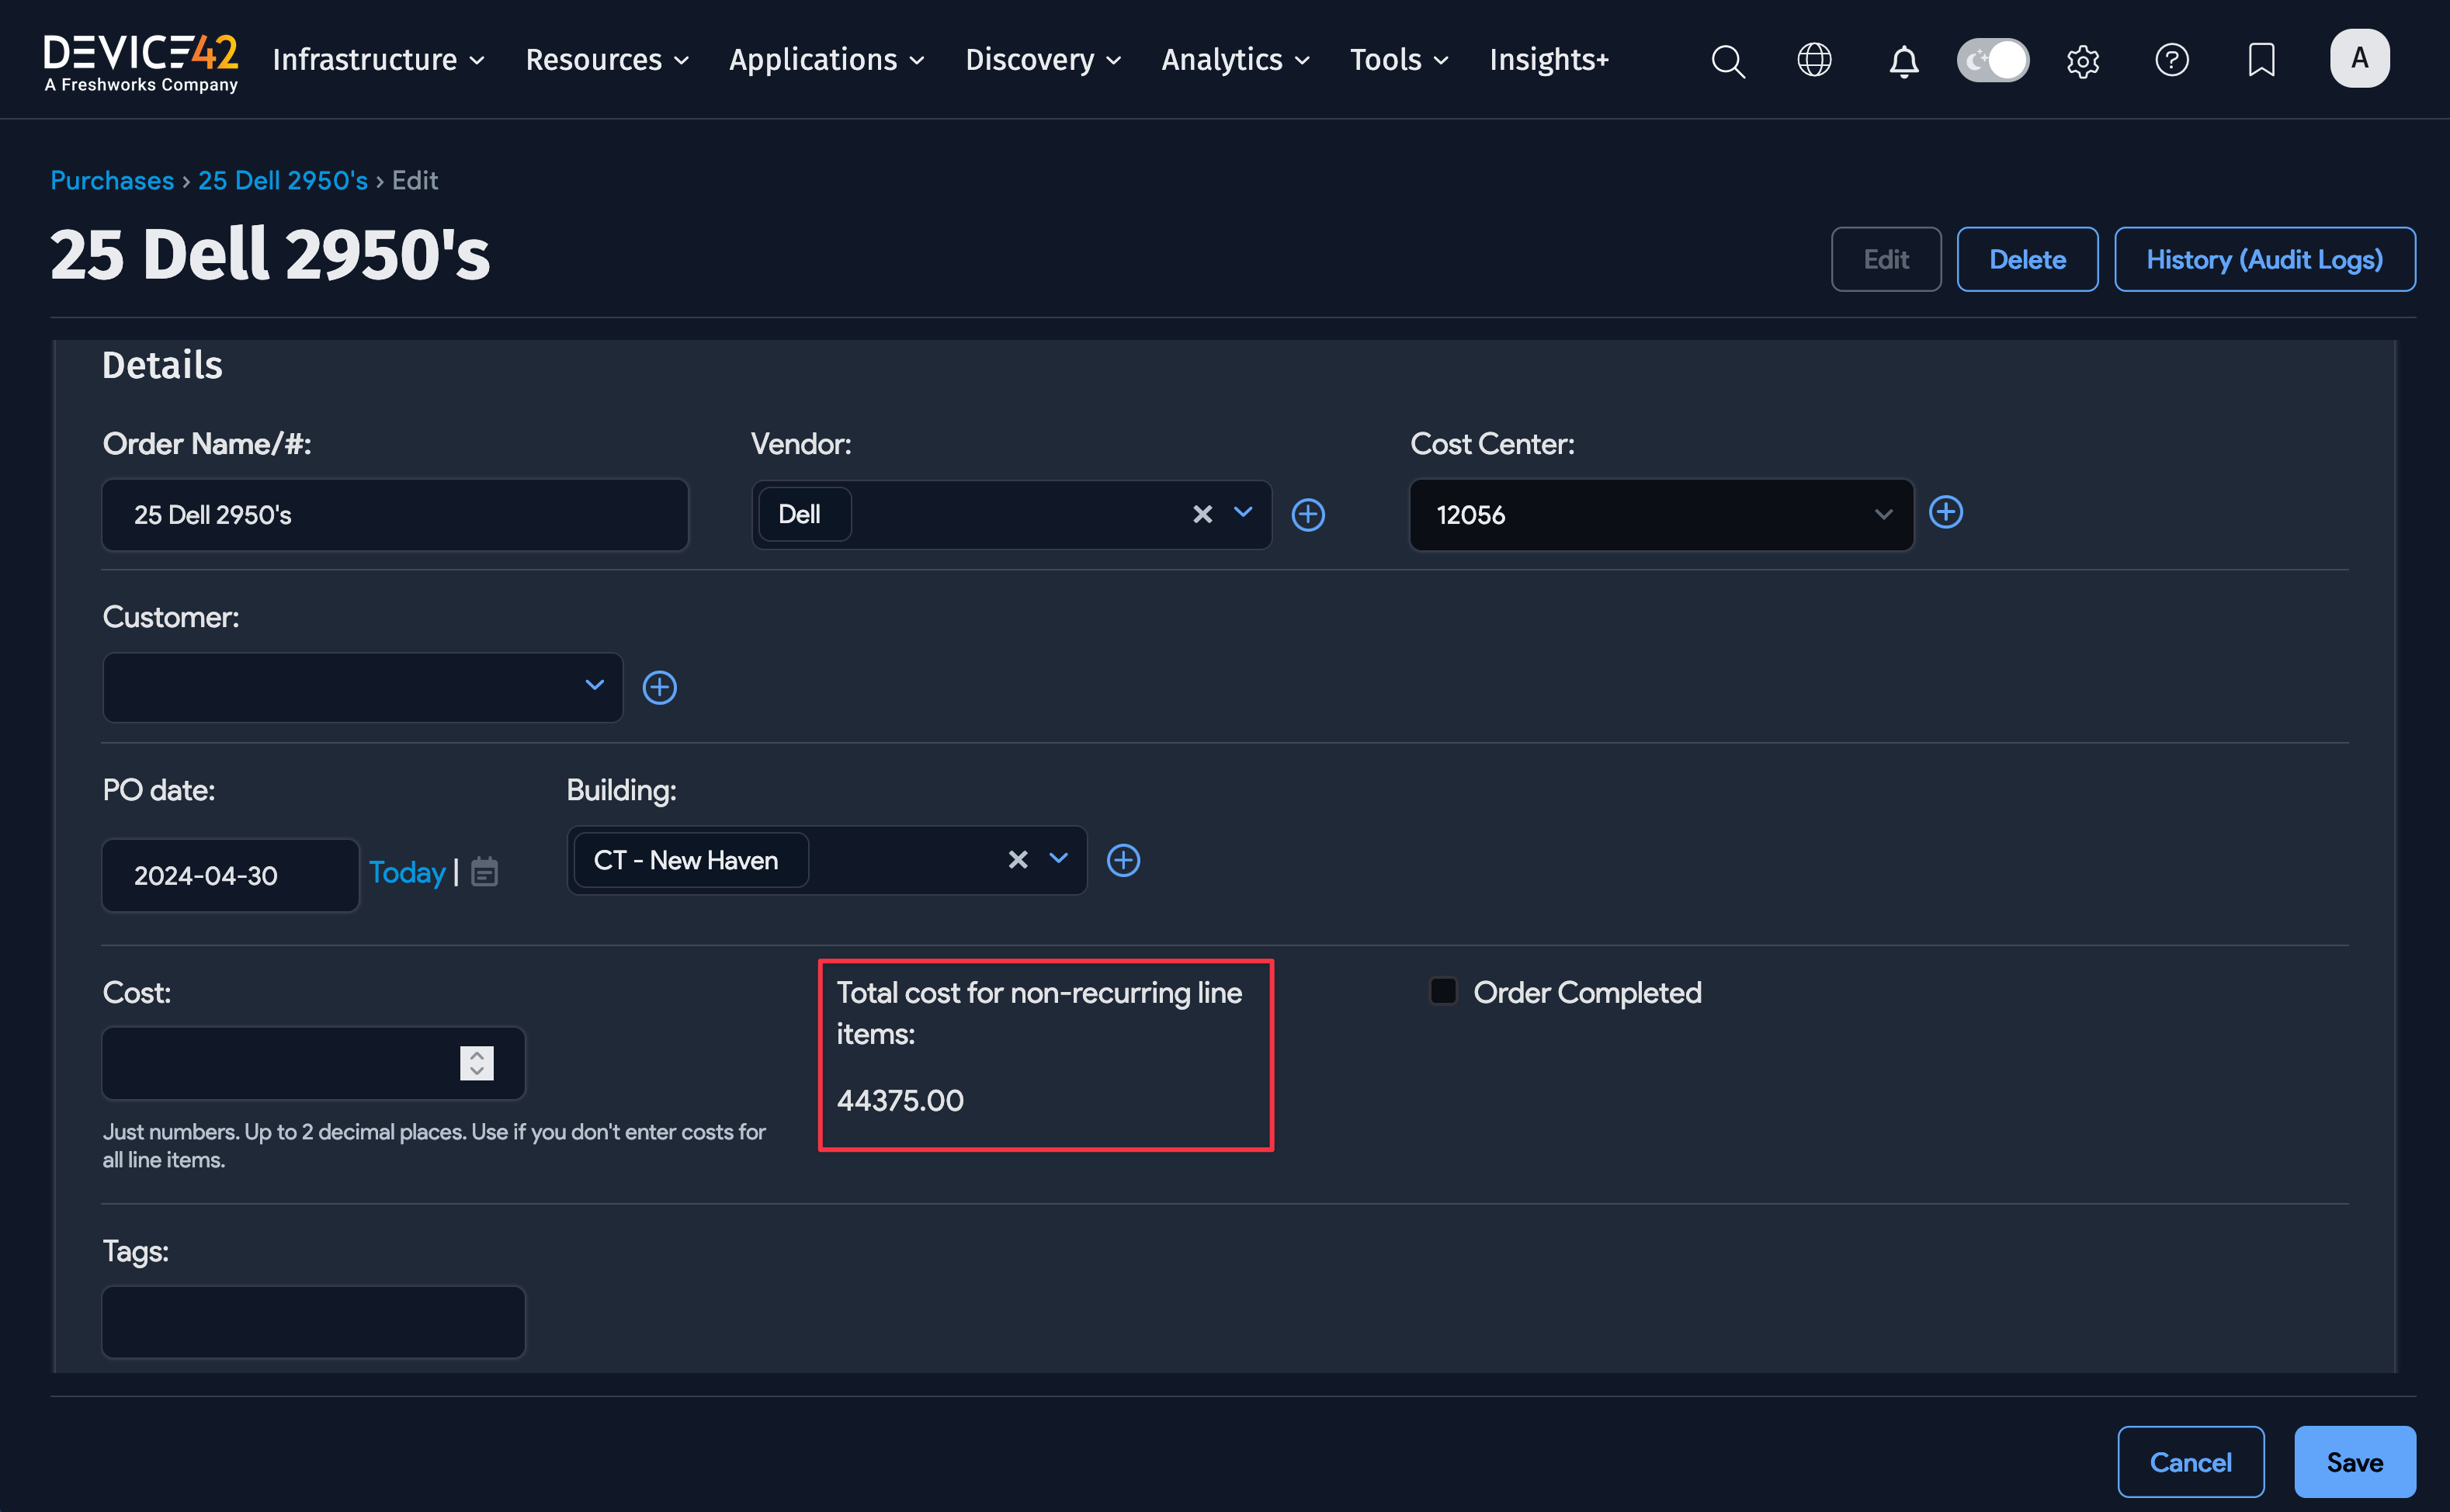
Task: Open the Infrastructure menu
Action: pyautogui.click(x=378, y=60)
